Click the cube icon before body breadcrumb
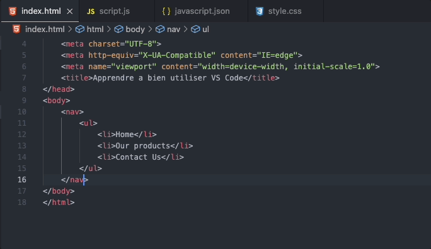 118,29
